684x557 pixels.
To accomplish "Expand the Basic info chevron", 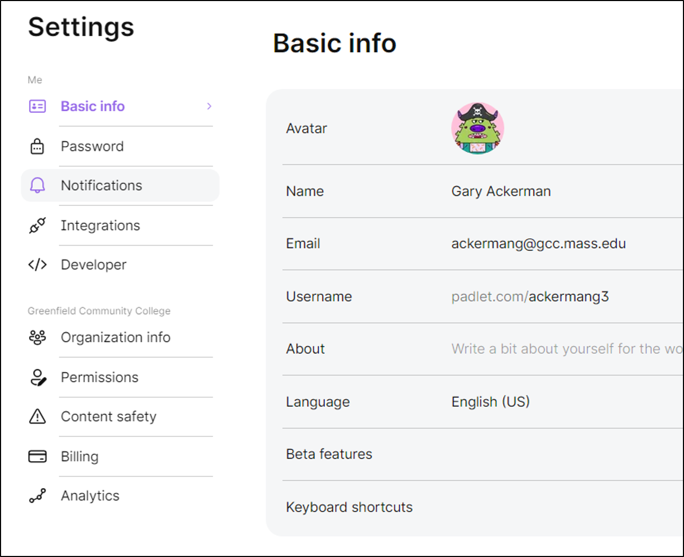I will point(209,106).
